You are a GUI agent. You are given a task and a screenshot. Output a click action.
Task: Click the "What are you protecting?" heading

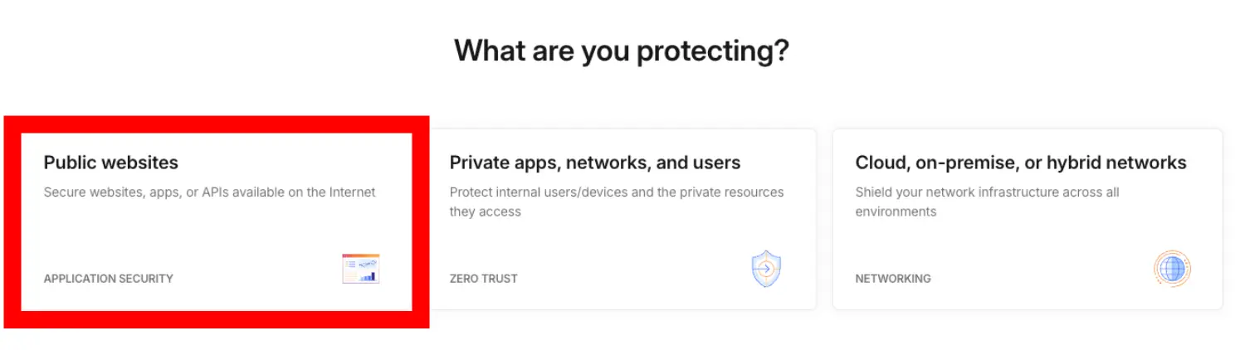pyautogui.click(x=621, y=51)
